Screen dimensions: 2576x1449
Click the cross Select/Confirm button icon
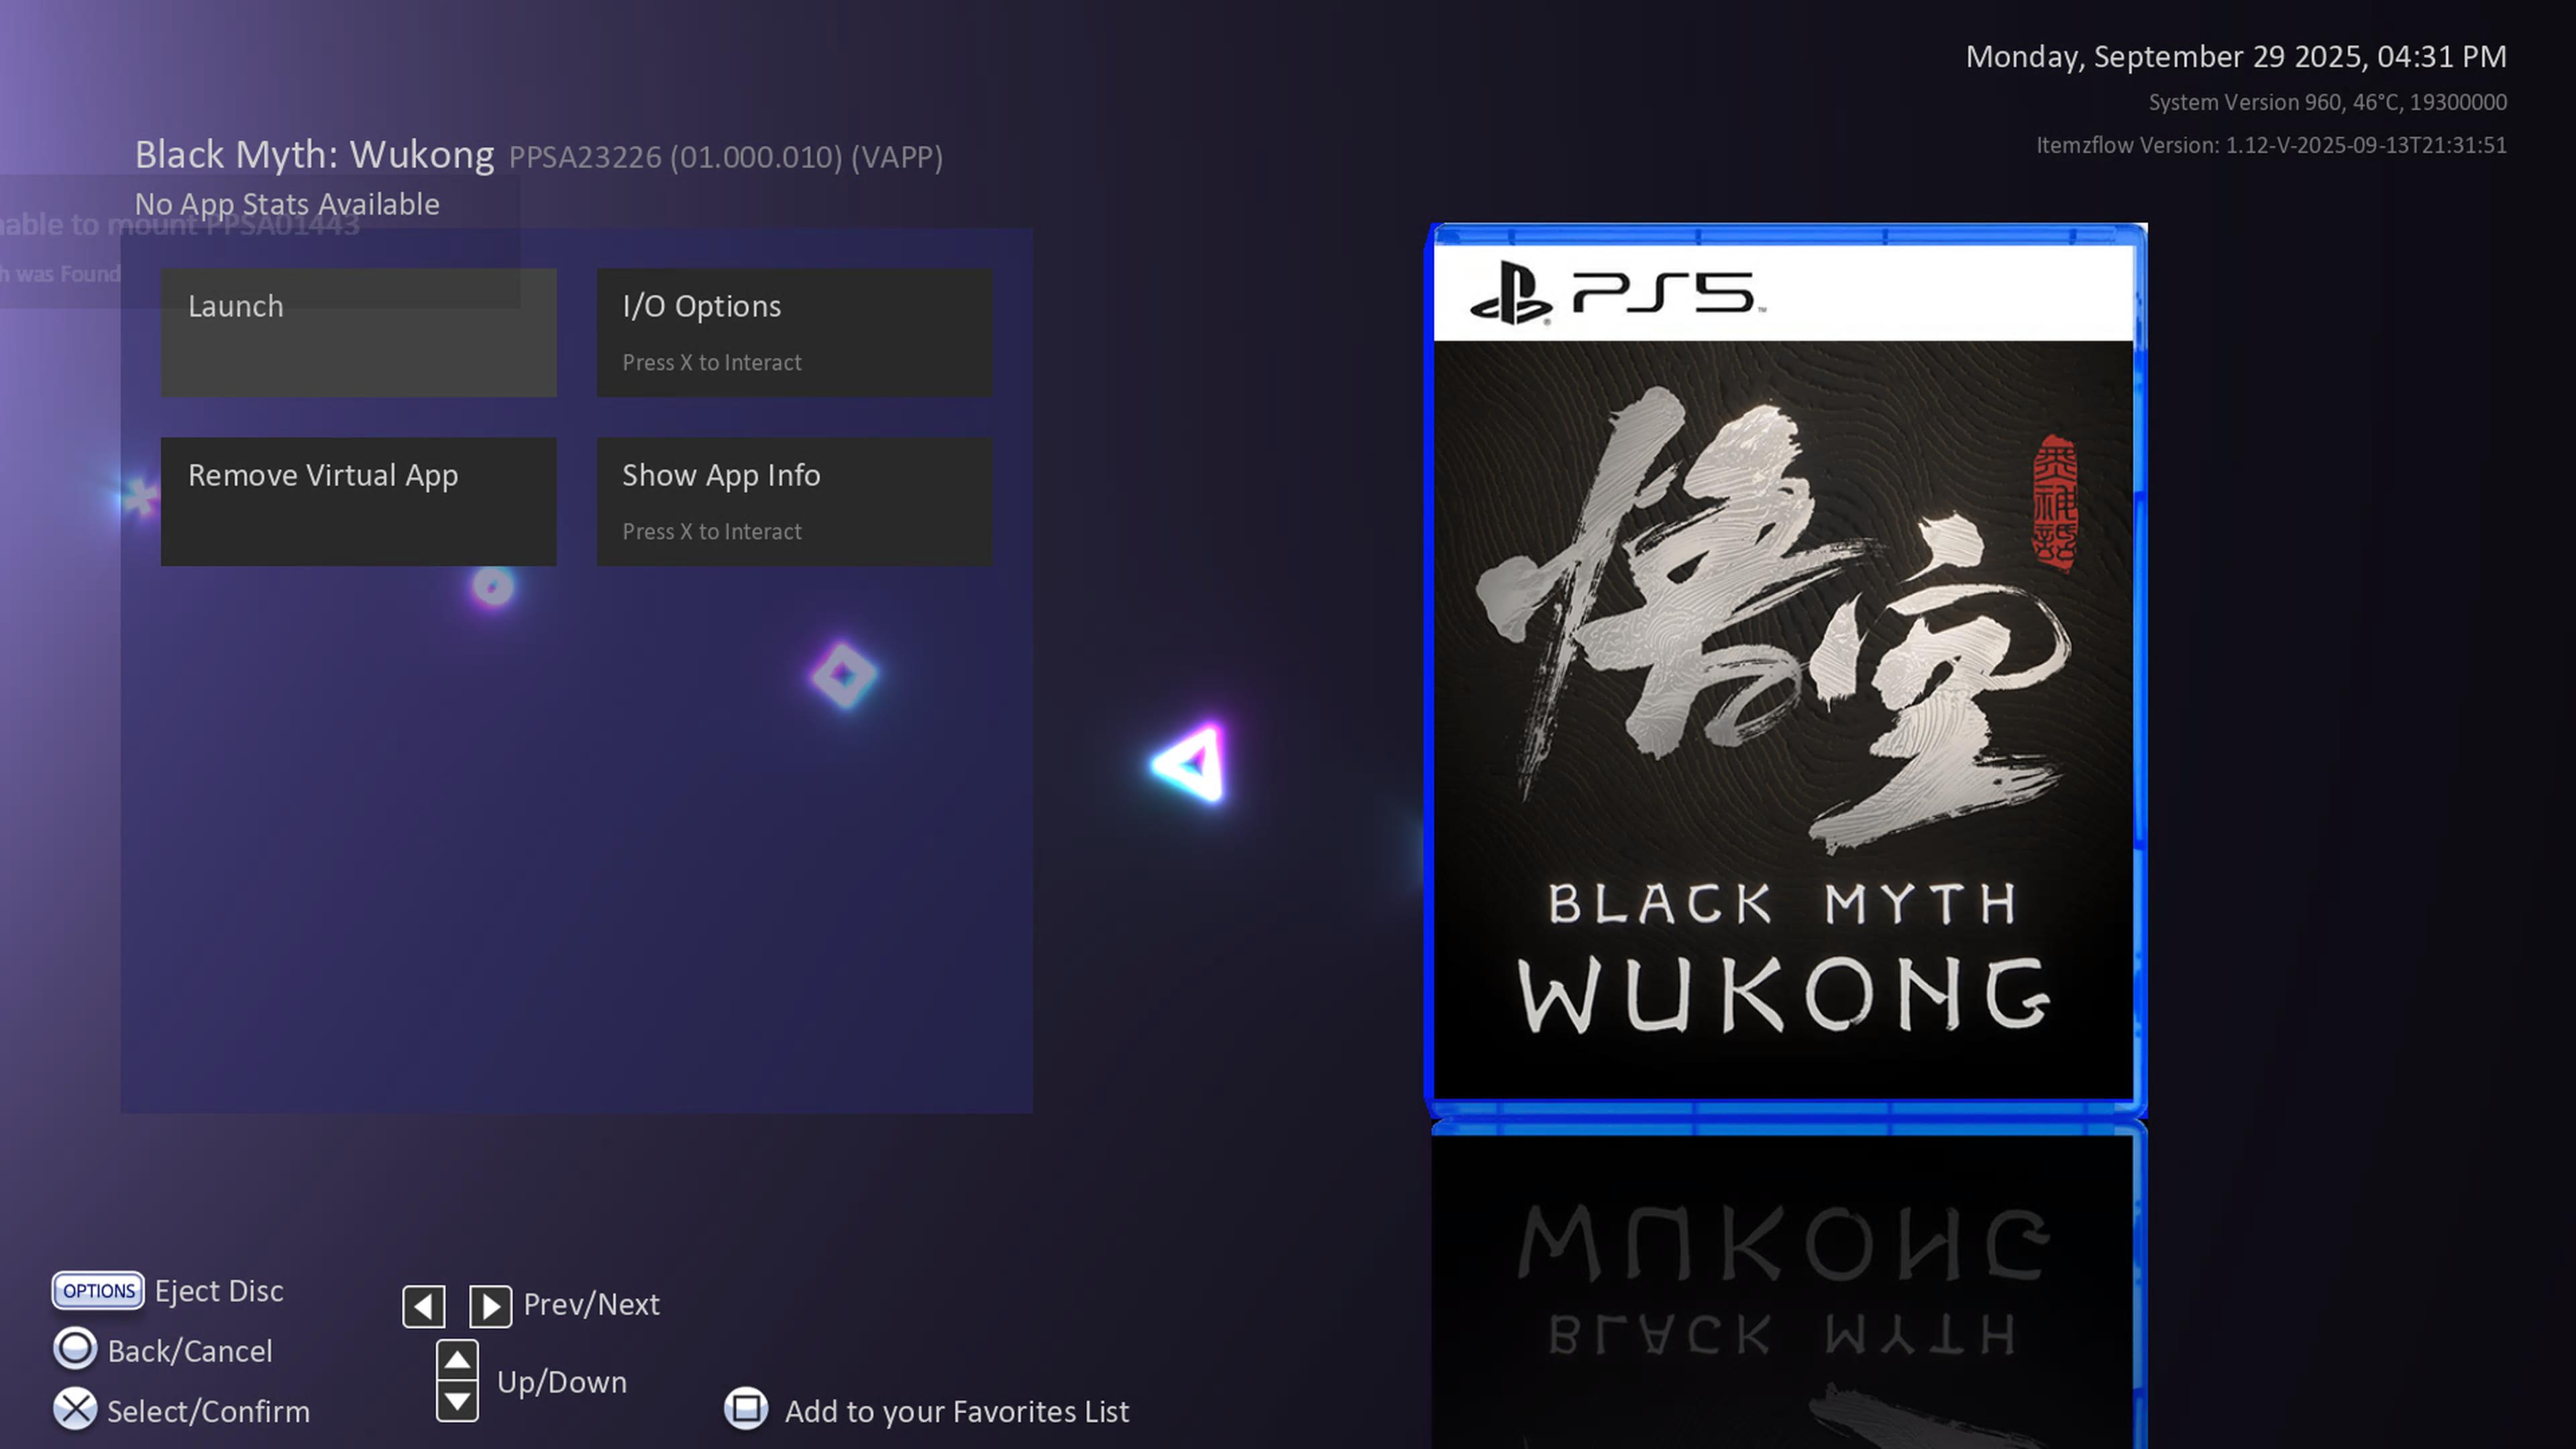75,1409
